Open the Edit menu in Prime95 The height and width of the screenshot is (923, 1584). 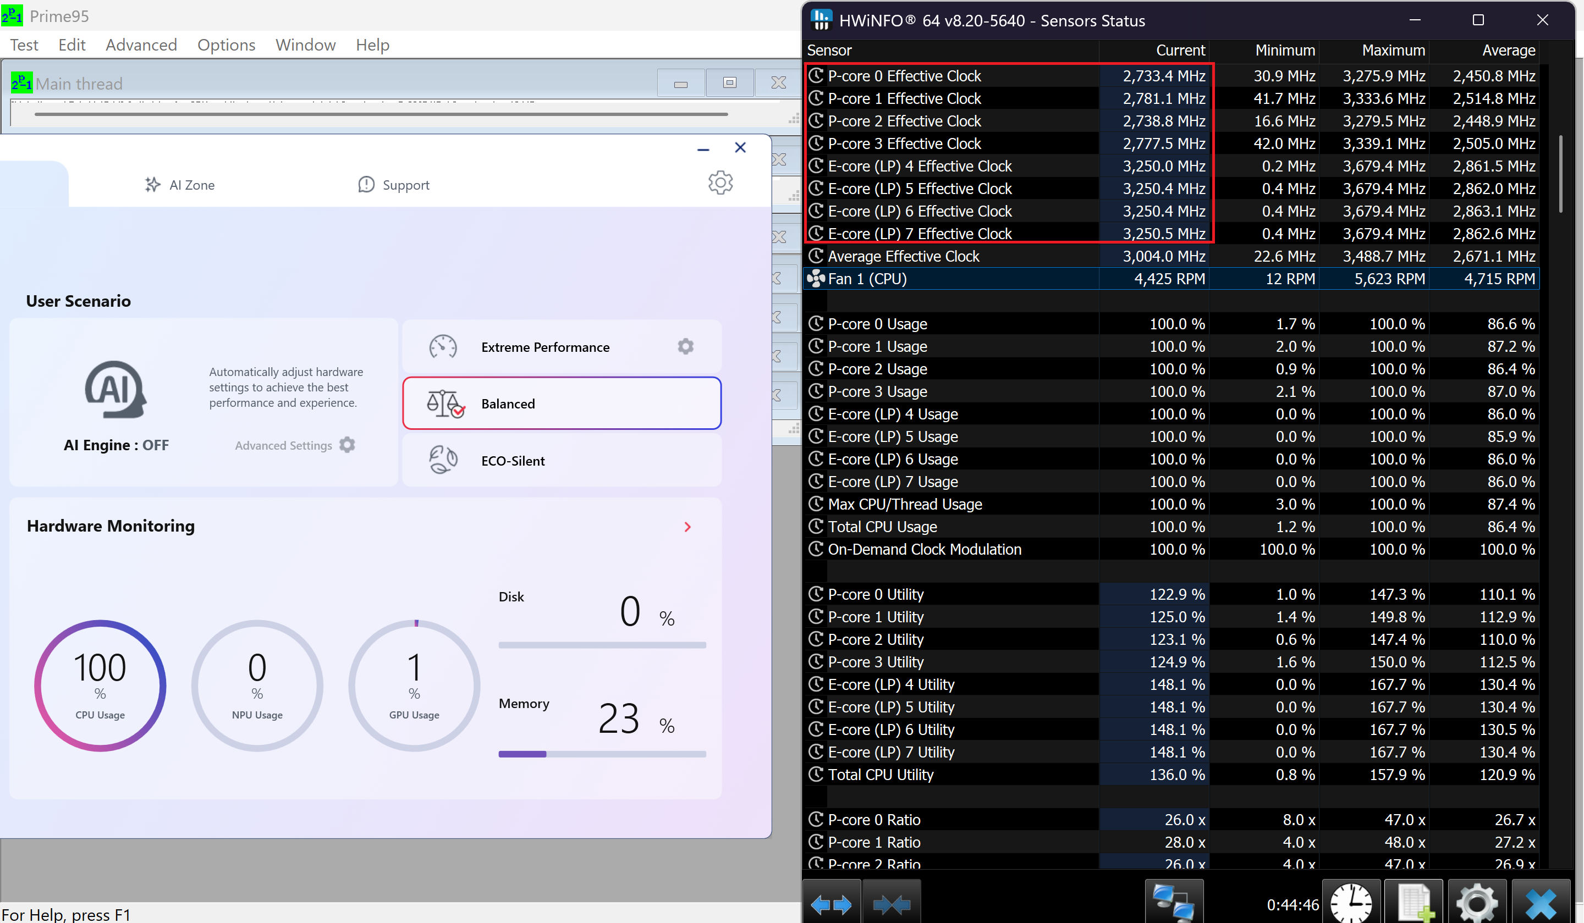71,45
